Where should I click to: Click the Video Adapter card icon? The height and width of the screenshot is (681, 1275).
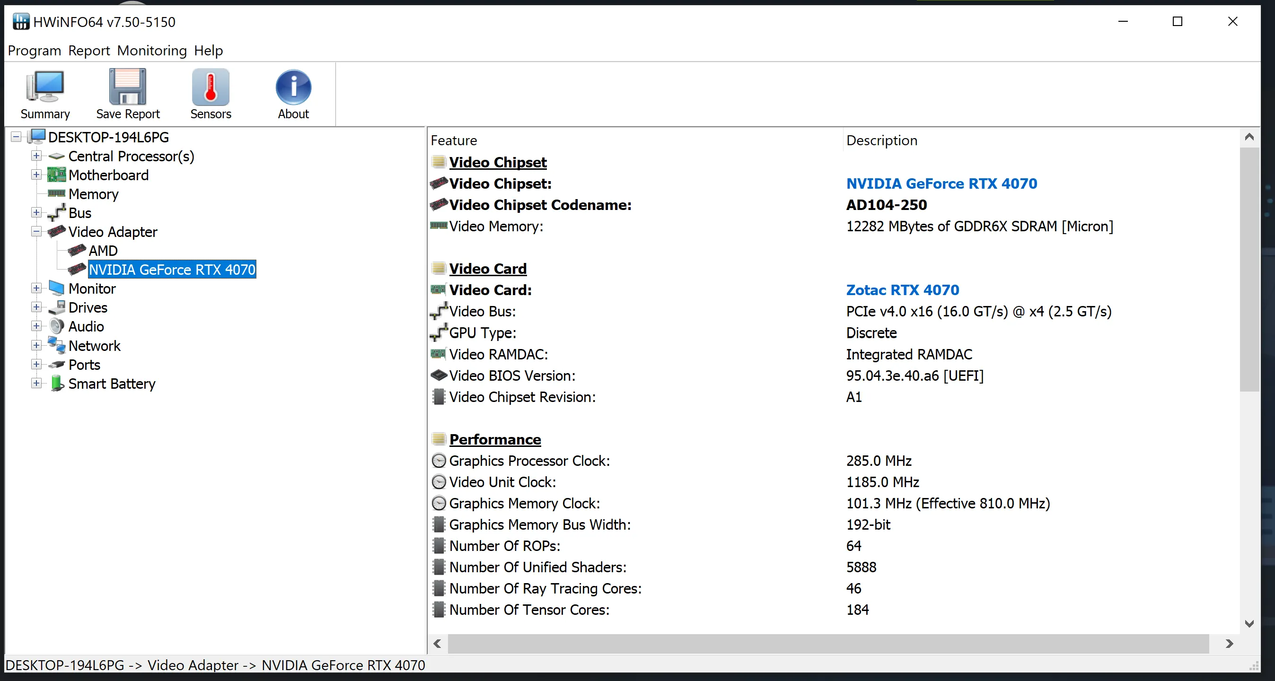(56, 231)
